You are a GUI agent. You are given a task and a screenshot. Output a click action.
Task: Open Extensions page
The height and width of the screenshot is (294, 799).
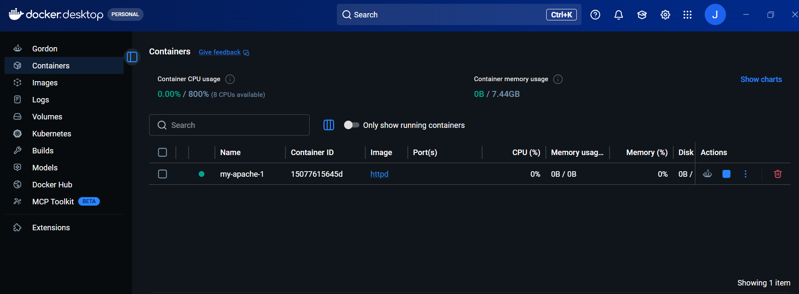pyautogui.click(x=64, y=227)
